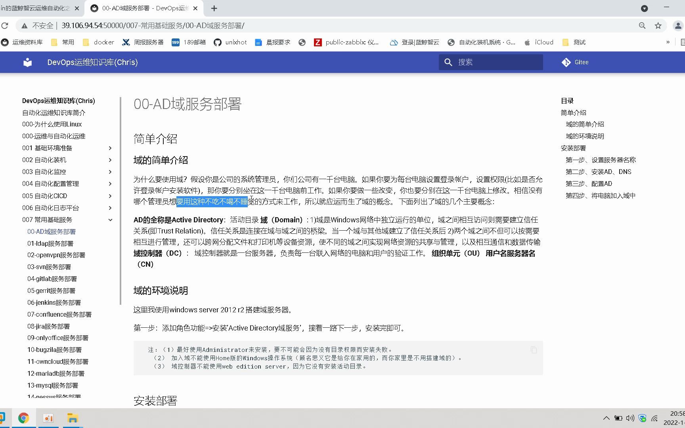Show hidden tray icons with the caret
Image resolution: width=685 pixels, height=428 pixels.
click(x=607, y=418)
